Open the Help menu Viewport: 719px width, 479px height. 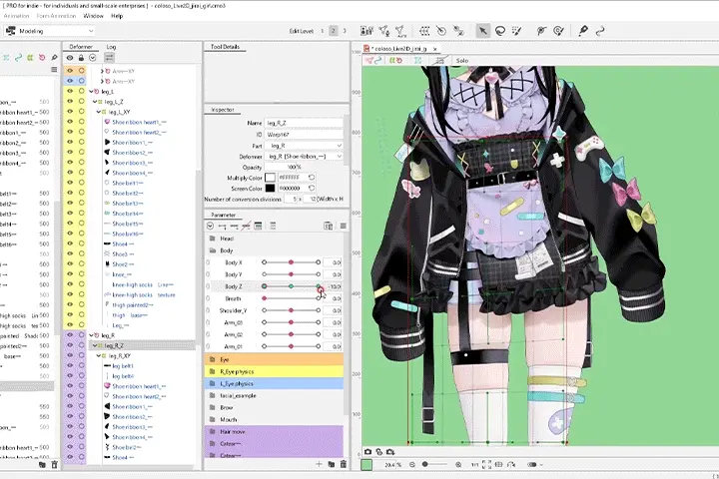pos(117,16)
